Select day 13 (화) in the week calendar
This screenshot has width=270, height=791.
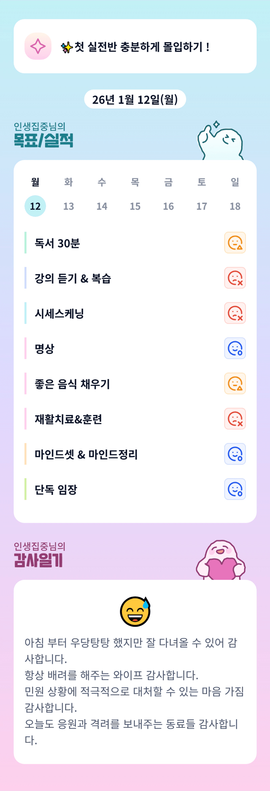tap(69, 206)
